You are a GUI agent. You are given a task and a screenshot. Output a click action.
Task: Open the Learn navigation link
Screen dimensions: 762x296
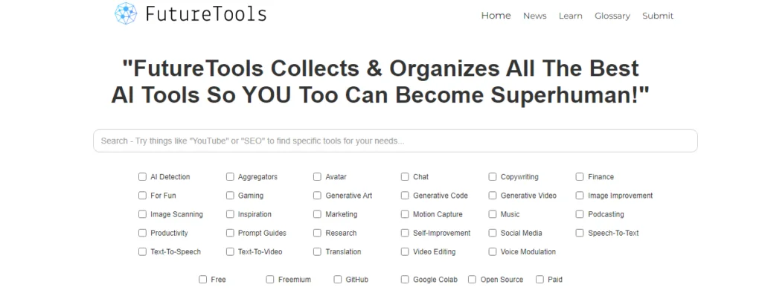[x=571, y=16]
